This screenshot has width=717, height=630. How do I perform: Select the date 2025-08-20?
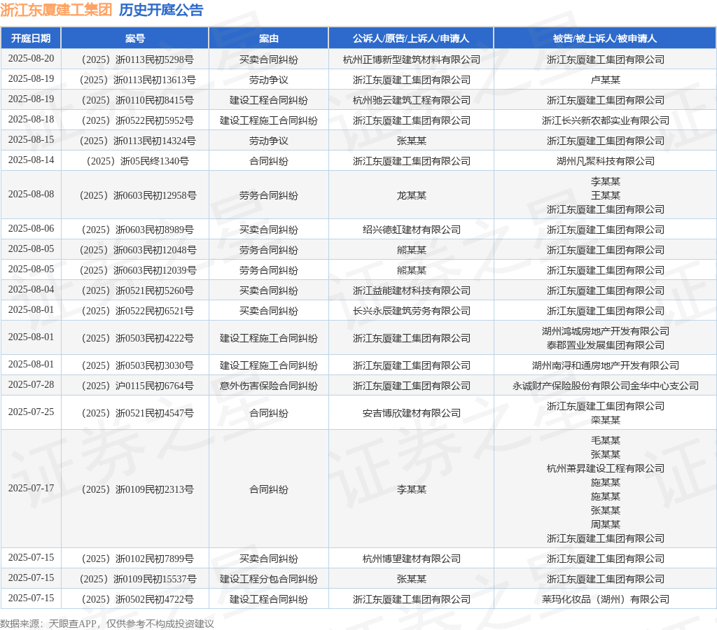pyautogui.click(x=31, y=59)
